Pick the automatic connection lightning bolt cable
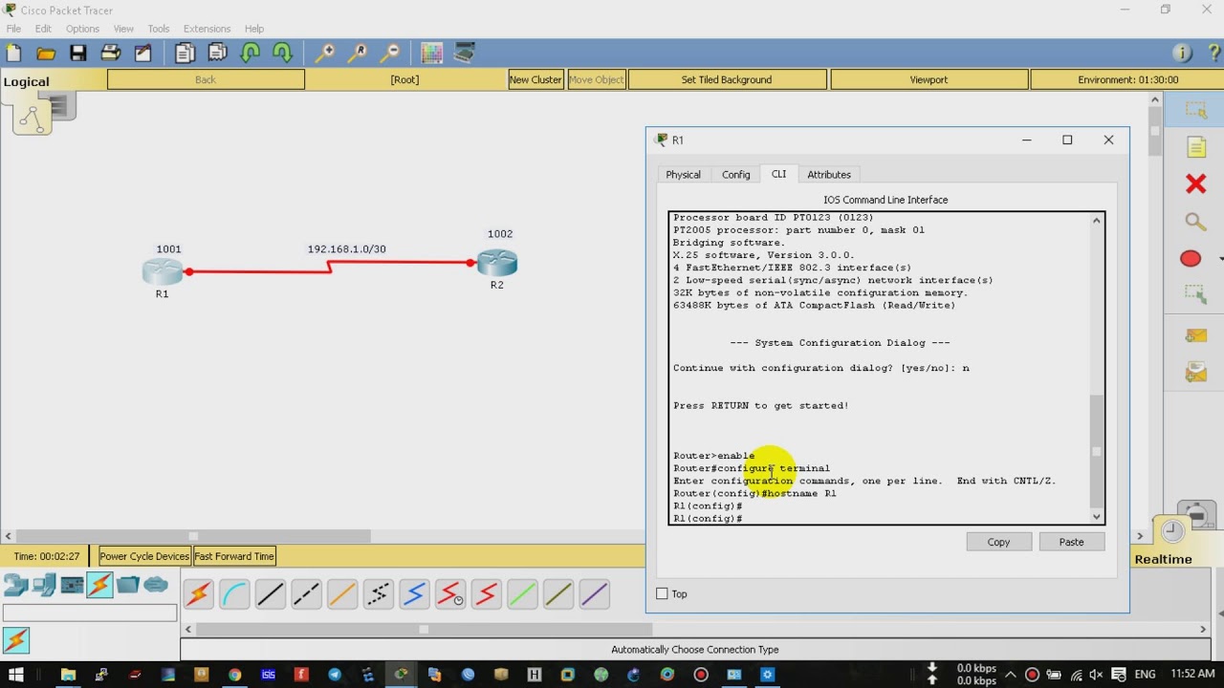This screenshot has width=1224, height=688. click(x=199, y=594)
